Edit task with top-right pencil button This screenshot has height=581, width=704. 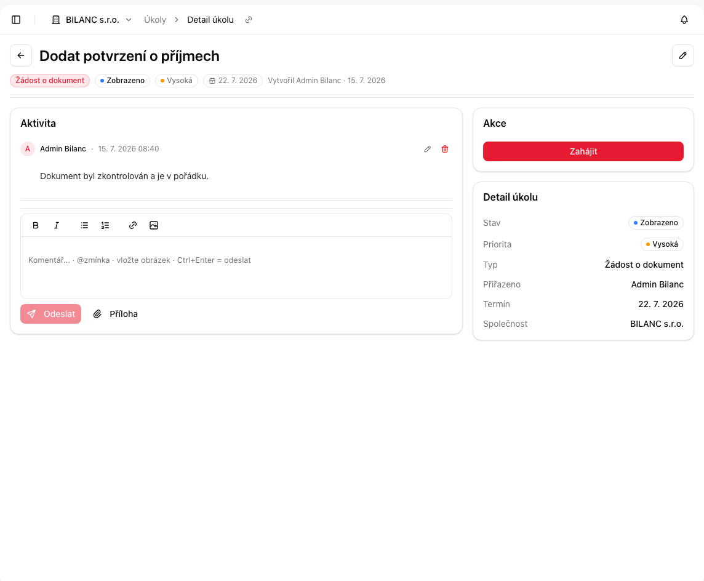682,55
